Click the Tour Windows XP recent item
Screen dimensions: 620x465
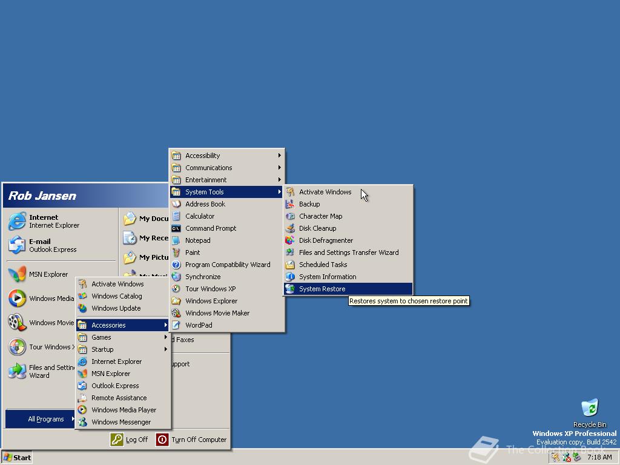click(x=41, y=347)
